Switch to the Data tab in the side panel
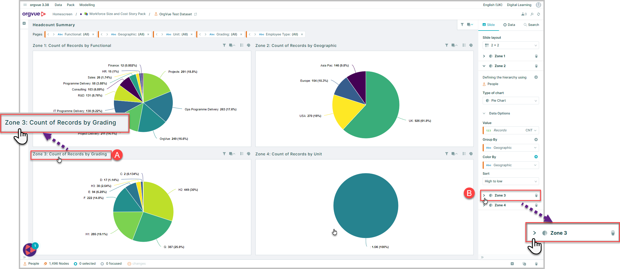The width and height of the screenshot is (620, 269). pyautogui.click(x=509, y=25)
